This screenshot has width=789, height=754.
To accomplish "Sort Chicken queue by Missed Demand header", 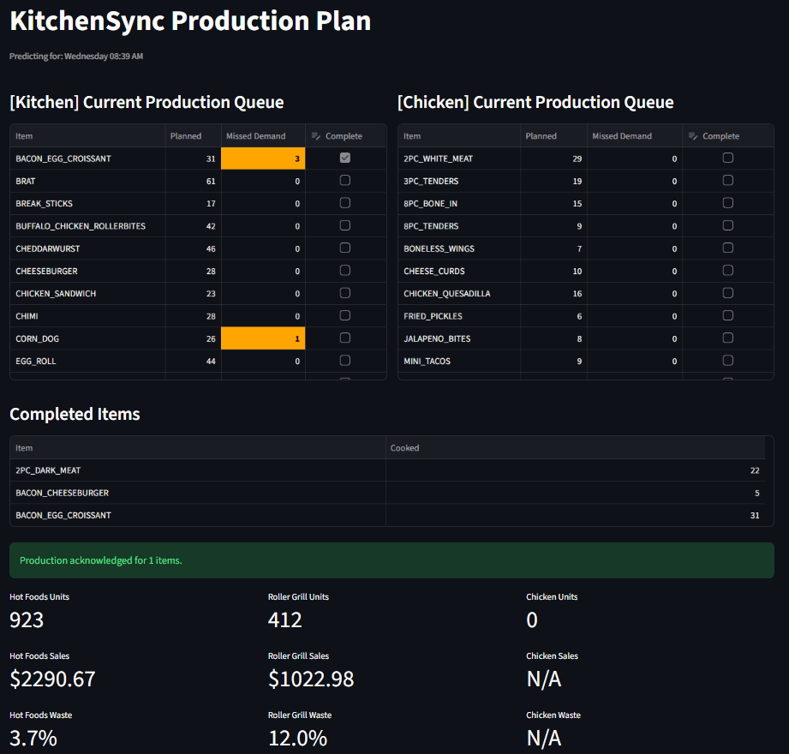I will [x=635, y=136].
